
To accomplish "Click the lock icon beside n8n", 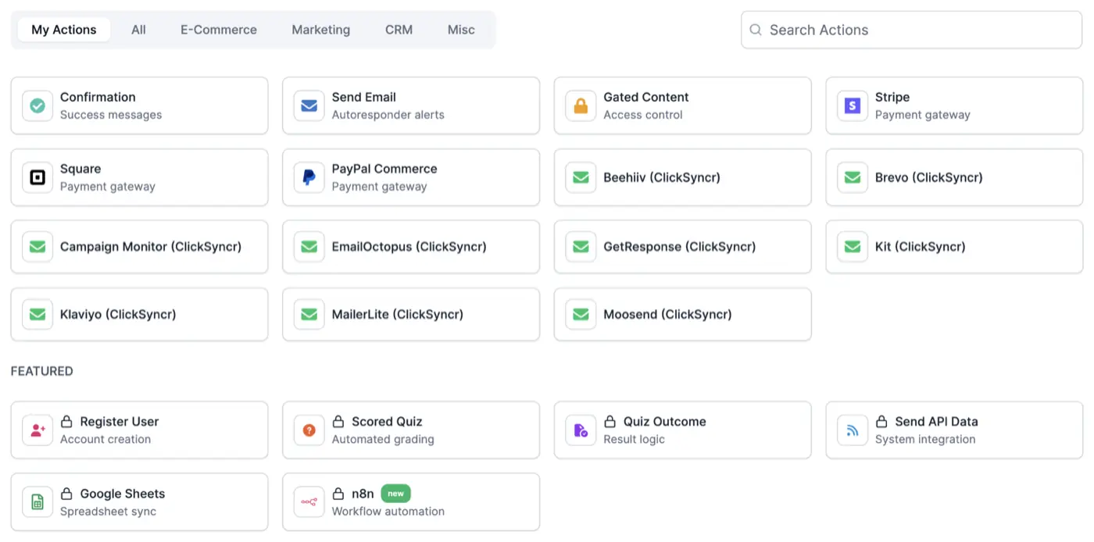I will 338,494.
